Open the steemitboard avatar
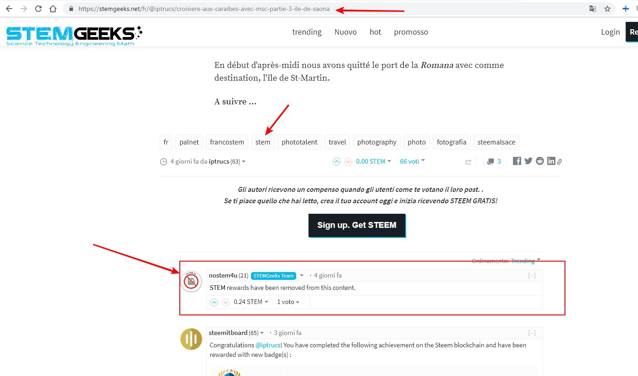This screenshot has height=376, width=638. (191, 339)
